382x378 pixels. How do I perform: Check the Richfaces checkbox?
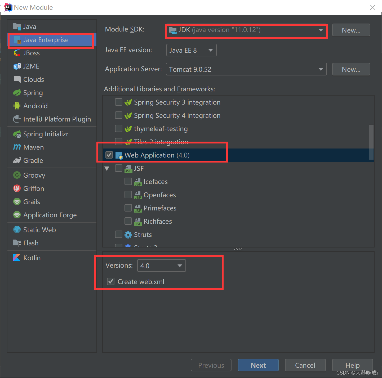128,221
